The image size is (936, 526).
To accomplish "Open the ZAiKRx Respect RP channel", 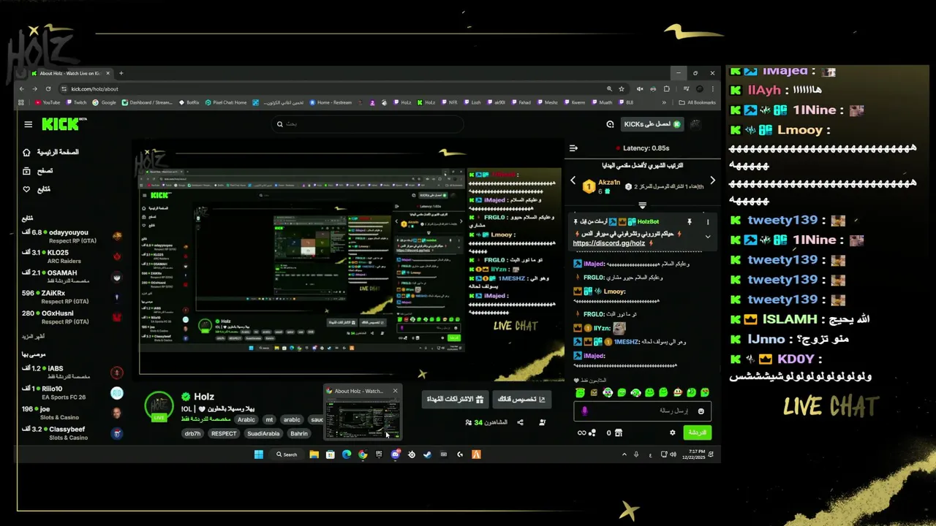I will coord(72,297).
